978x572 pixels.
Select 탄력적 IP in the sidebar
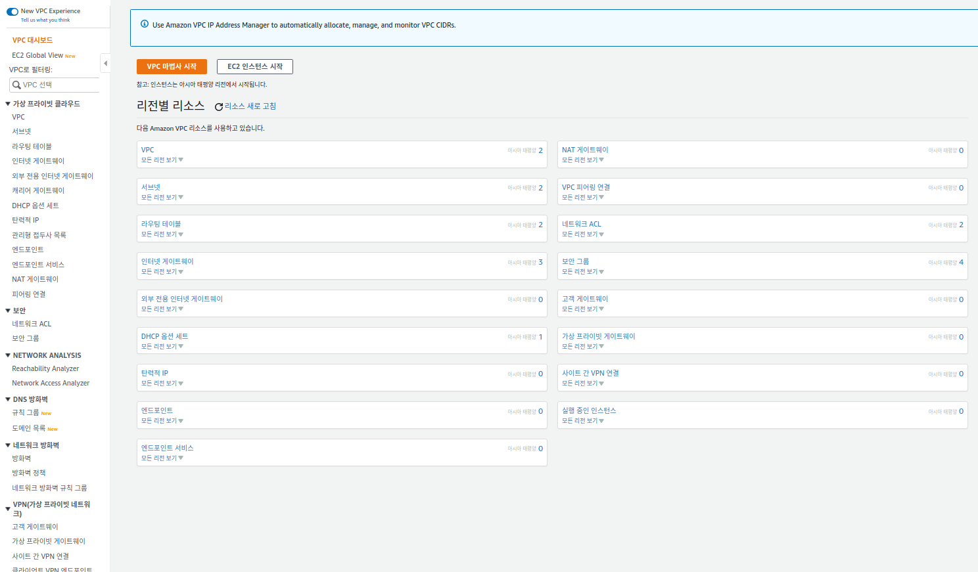(x=26, y=220)
